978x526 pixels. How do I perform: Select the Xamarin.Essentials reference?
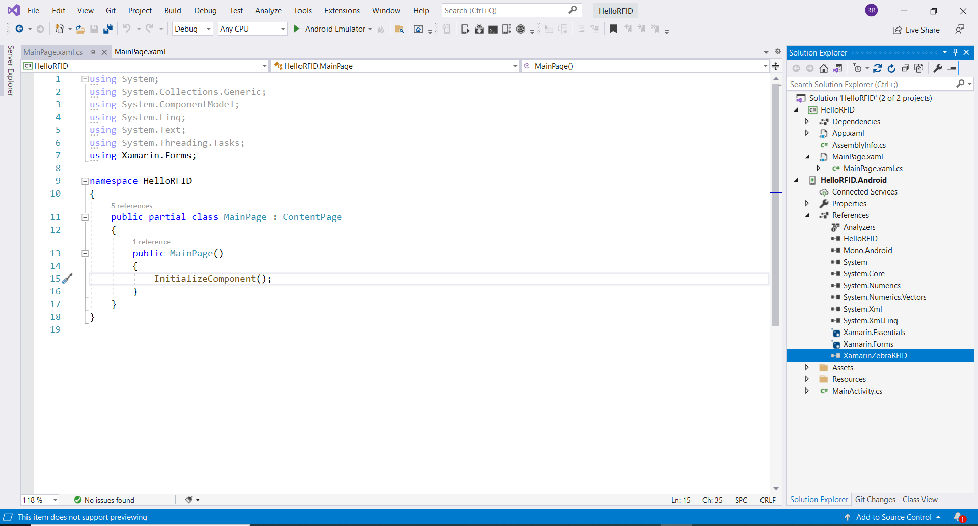click(x=874, y=333)
